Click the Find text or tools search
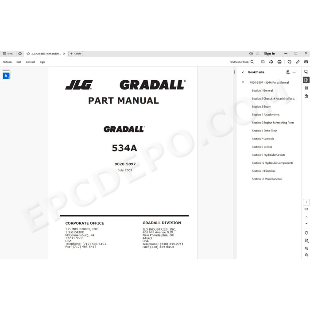This screenshot has height=310, width=310. [x=242, y=62]
